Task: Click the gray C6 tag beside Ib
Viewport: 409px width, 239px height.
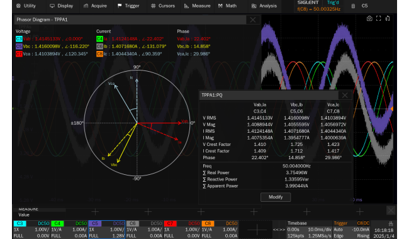Action: (x=99, y=47)
